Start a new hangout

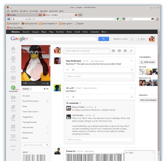(148, 100)
